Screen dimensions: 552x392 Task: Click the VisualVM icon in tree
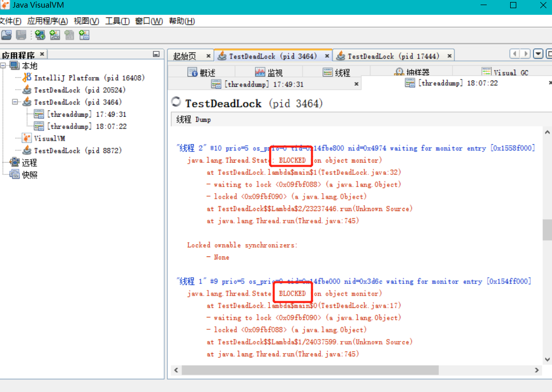pyautogui.click(x=27, y=138)
